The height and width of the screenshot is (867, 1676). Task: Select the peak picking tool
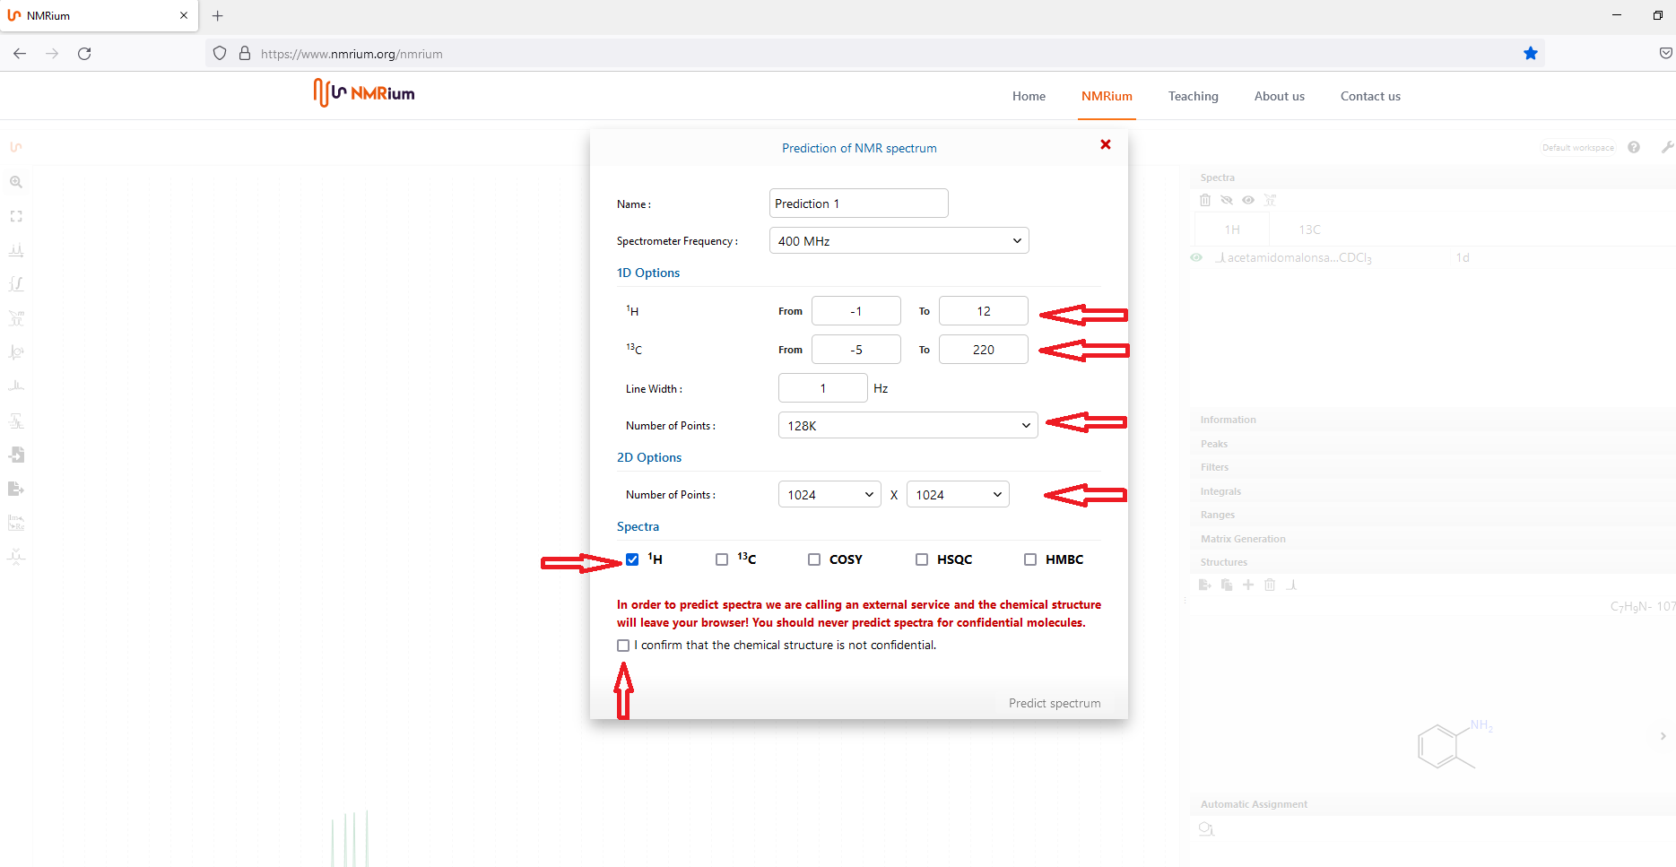tap(16, 250)
